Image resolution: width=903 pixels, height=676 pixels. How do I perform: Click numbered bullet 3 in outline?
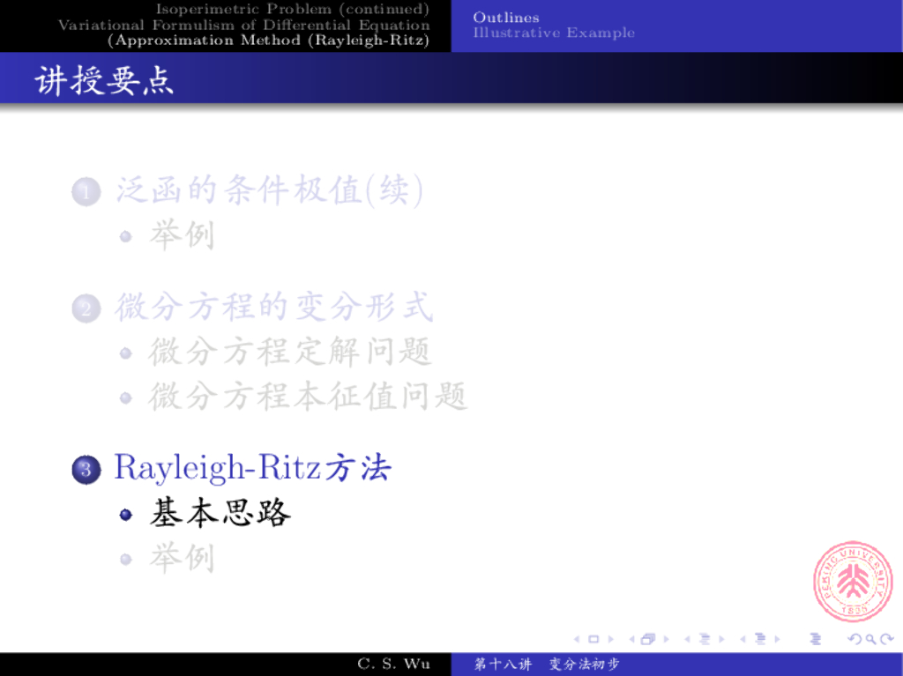point(86,469)
